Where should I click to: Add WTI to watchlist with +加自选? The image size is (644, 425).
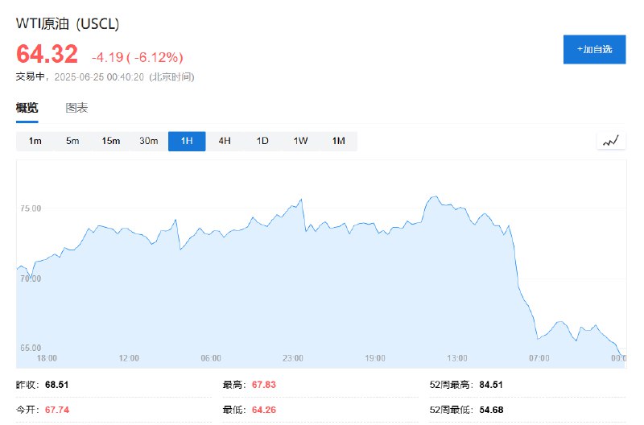594,49
